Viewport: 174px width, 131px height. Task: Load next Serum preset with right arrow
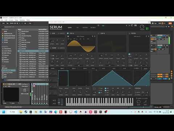tap(129, 25)
